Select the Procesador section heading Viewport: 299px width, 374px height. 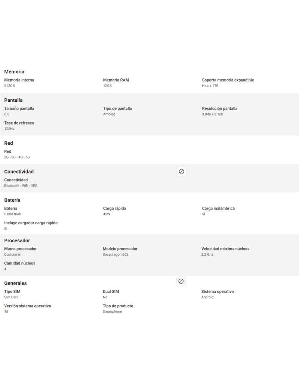(x=17, y=240)
